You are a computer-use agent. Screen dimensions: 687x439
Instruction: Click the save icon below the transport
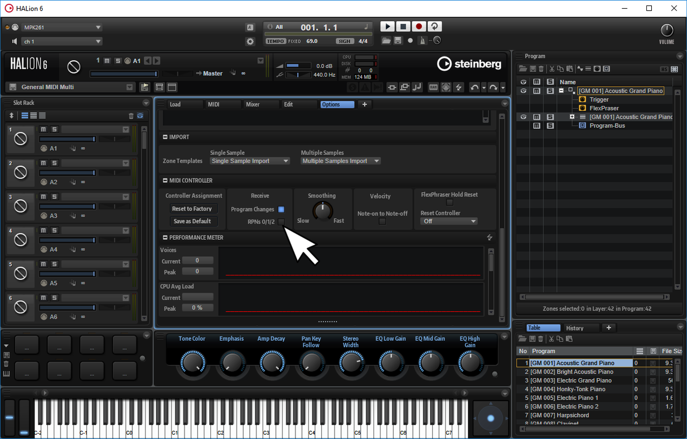[398, 41]
